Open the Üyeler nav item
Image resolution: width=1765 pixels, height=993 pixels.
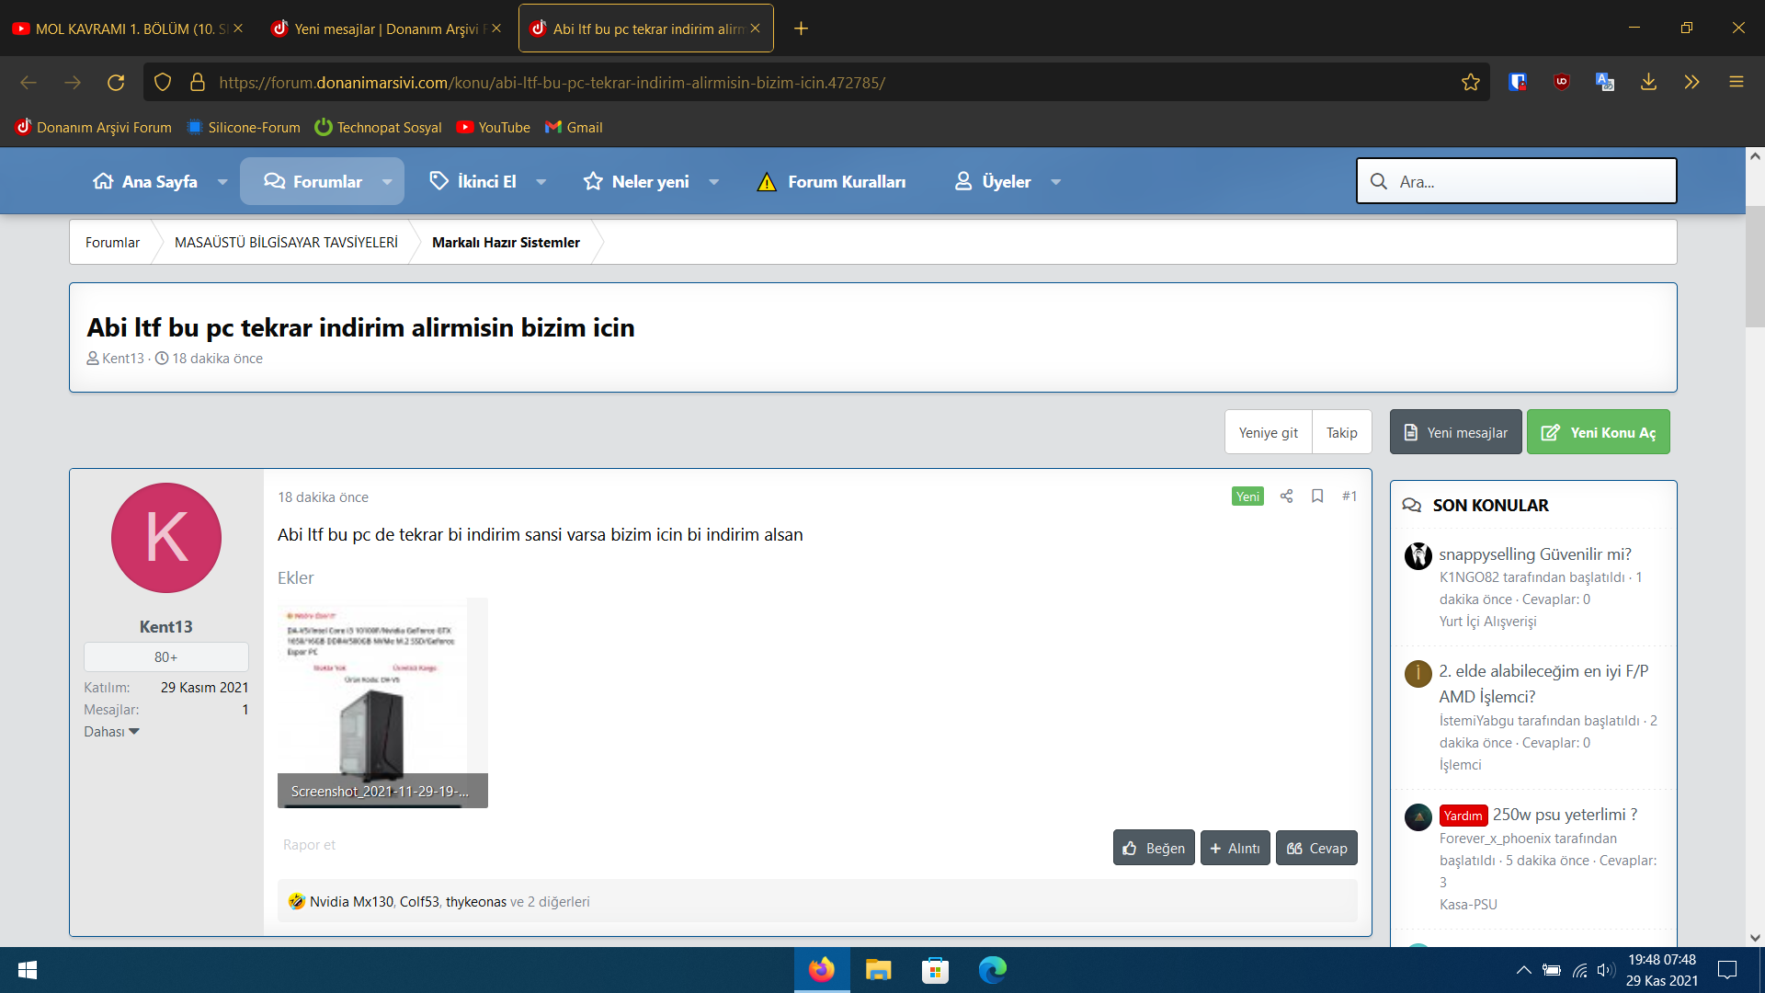point(993,182)
